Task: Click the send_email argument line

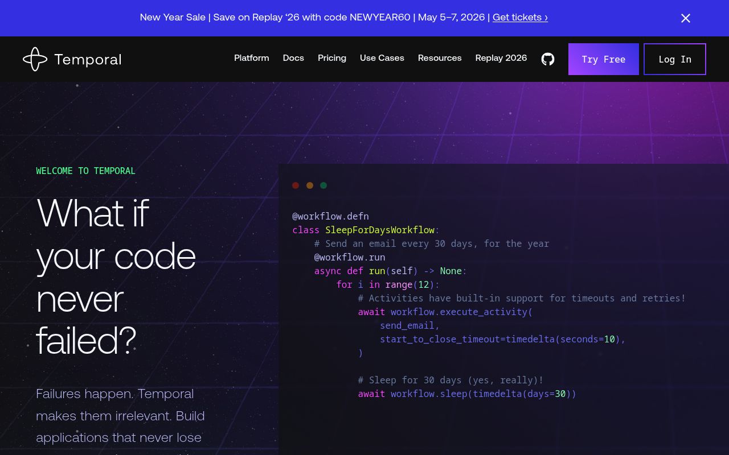Action: click(x=410, y=325)
